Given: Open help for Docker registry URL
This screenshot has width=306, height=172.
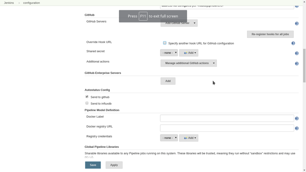Looking at the screenshot, I should (x=297, y=128).
